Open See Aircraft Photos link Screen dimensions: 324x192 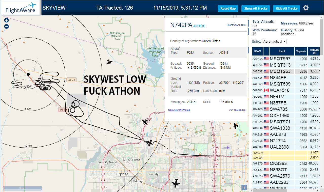tap(179, 110)
